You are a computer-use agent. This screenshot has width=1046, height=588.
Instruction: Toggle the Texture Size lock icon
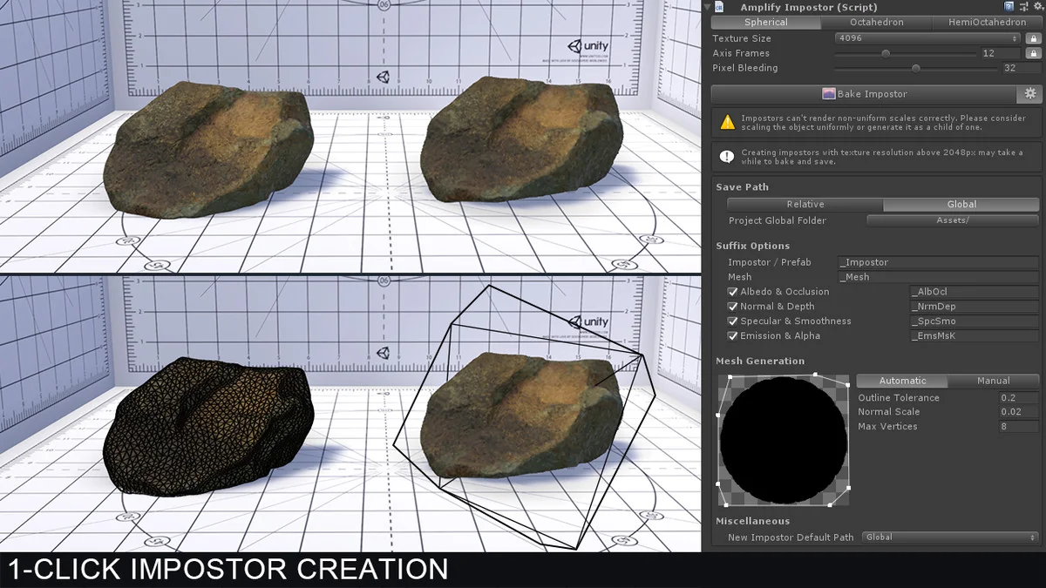pos(1032,38)
